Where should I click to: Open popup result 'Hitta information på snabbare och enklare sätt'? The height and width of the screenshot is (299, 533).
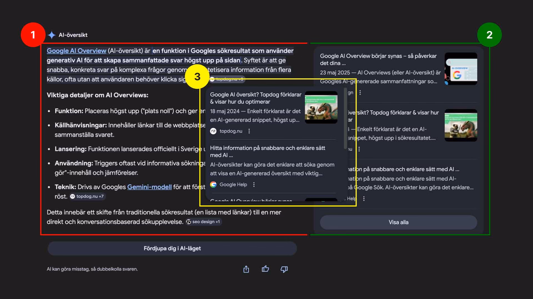click(x=267, y=151)
